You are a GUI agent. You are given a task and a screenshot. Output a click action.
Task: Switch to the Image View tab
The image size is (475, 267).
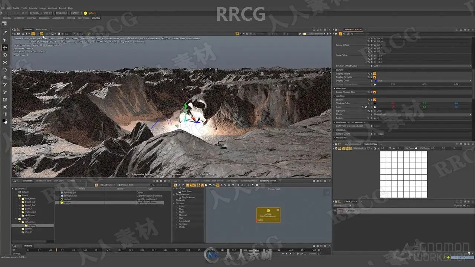41,29
